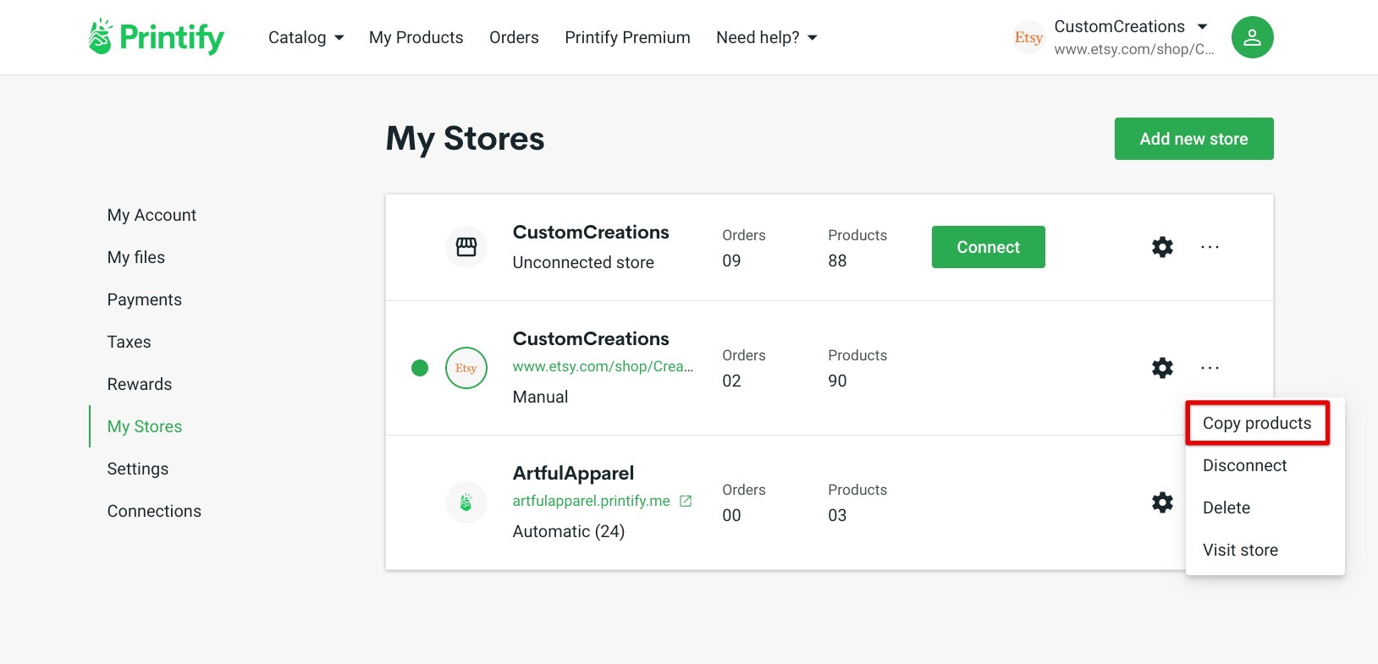Click the Printify logo
Screen dimensions: 1378x664
pyautogui.click(x=157, y=37)
